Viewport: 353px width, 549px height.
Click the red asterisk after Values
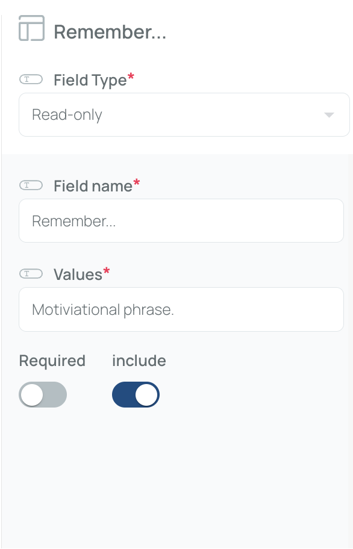[x=107, y=271]
